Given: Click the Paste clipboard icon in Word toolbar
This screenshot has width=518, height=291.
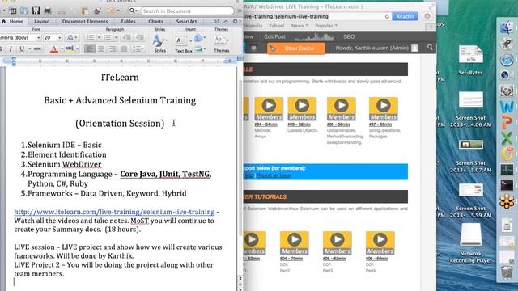Looking at the screenshot, I should pyautogui.click(x=85, y=11).
